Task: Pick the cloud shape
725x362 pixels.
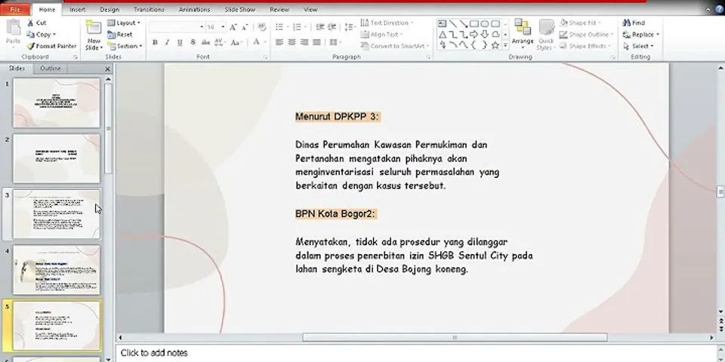Action: [495, 34]
